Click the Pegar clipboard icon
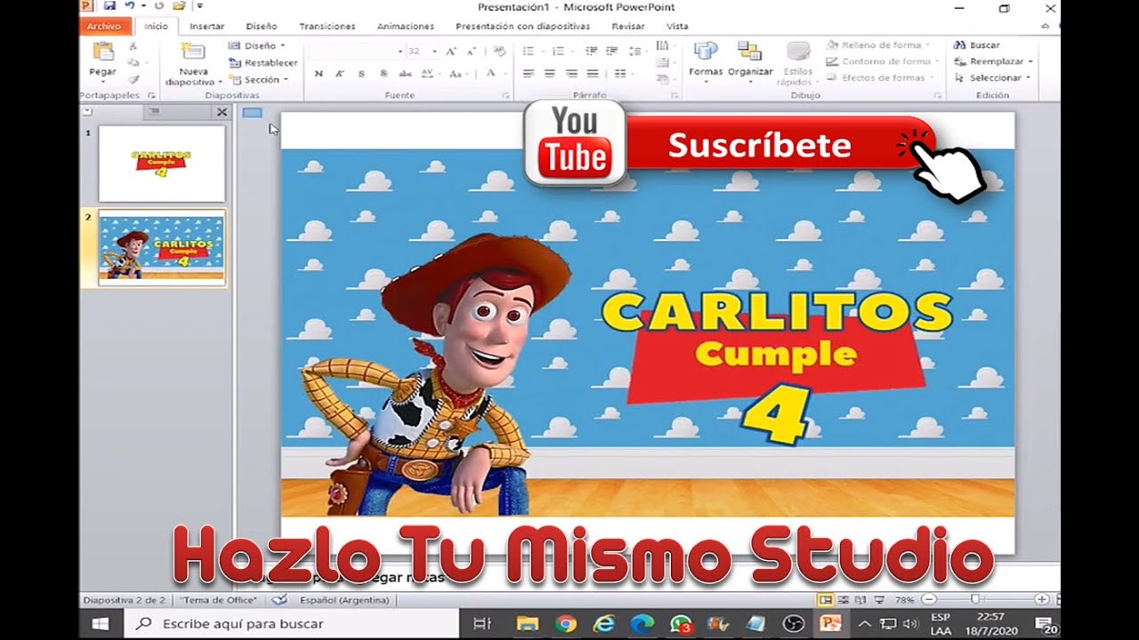Screen dimensions: 1139x640 (x=102, y=52)
